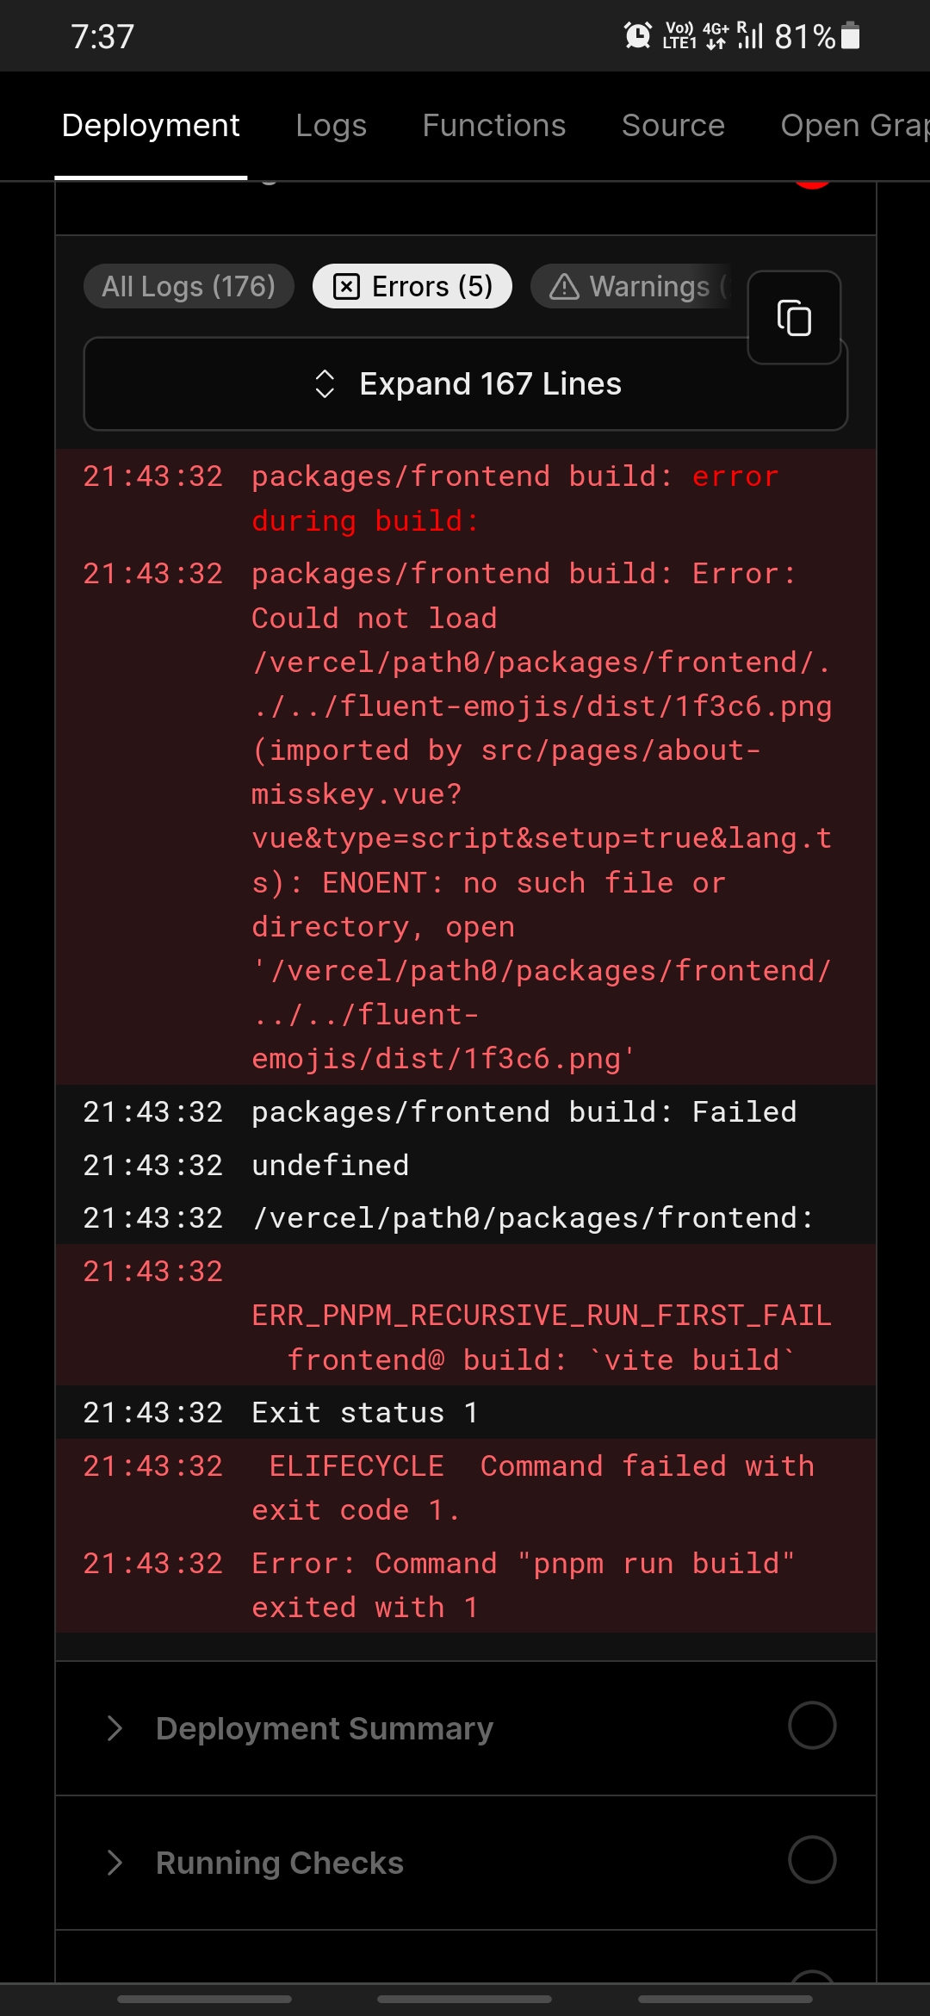Viewport: 930px width, 2016px height.
Task: Open the Open Graph tab
Action: (852, 125)
